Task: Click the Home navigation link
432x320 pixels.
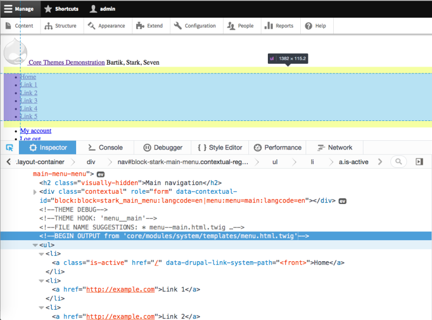Action: click(28, 77)
